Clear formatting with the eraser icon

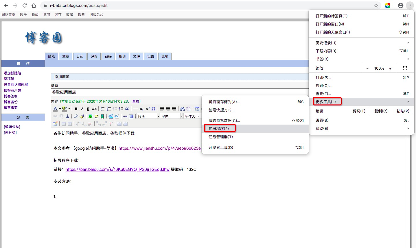pyautogui.click(x=76, y=116)
